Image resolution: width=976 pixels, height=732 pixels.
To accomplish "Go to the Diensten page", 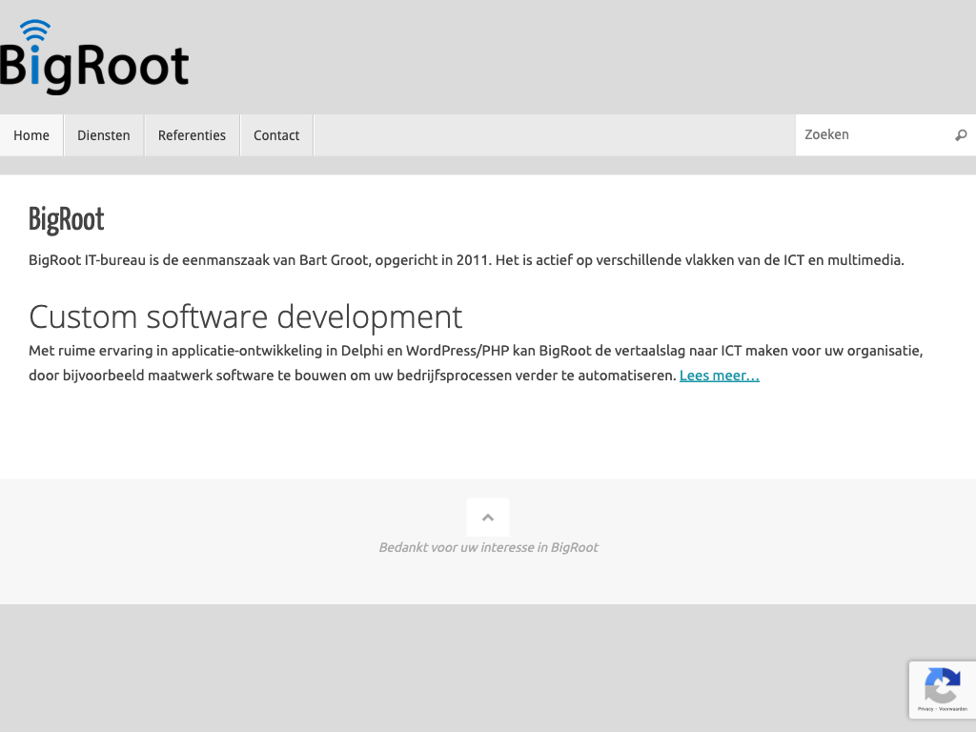I will 104,135.
